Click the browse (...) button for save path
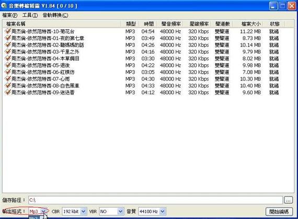298x219 pixels. click(288, 200)
